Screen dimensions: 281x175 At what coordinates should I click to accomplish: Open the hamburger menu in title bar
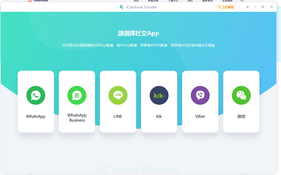pos(247,7)
